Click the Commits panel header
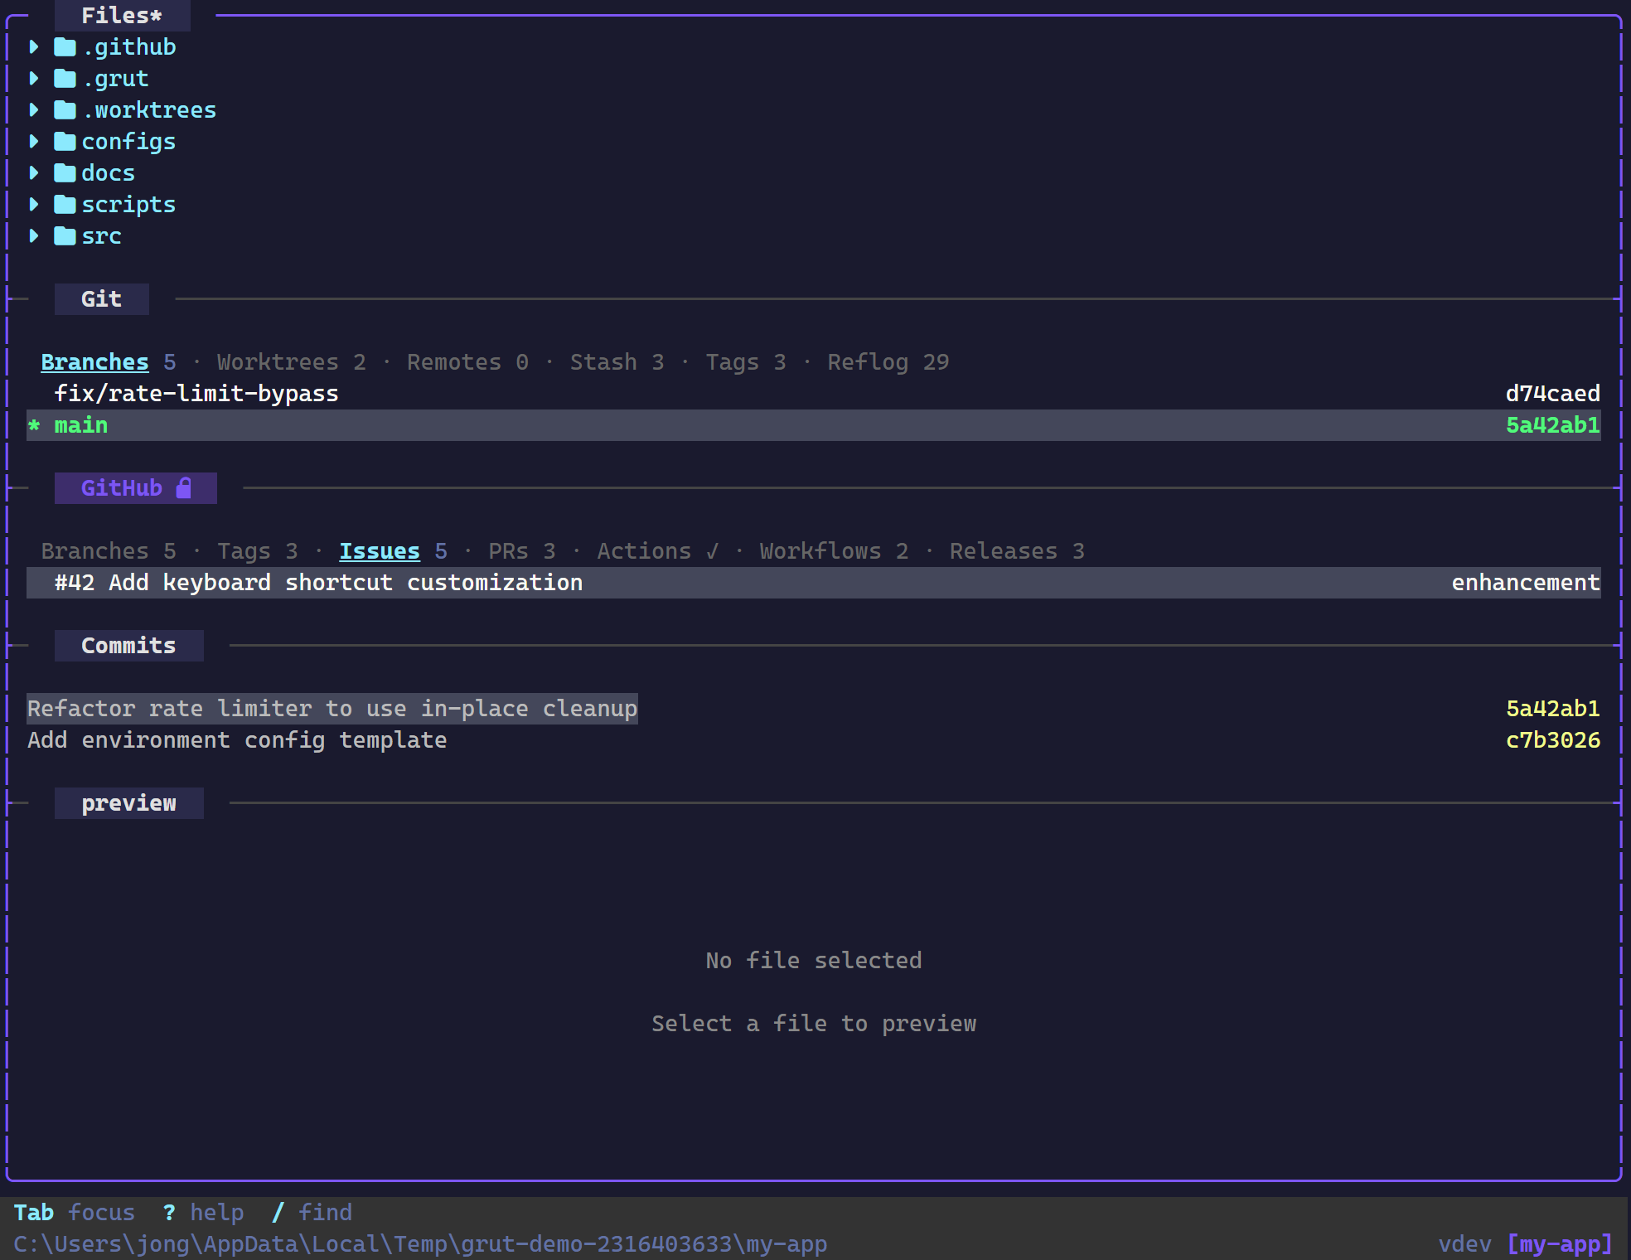 coord(128,646)
